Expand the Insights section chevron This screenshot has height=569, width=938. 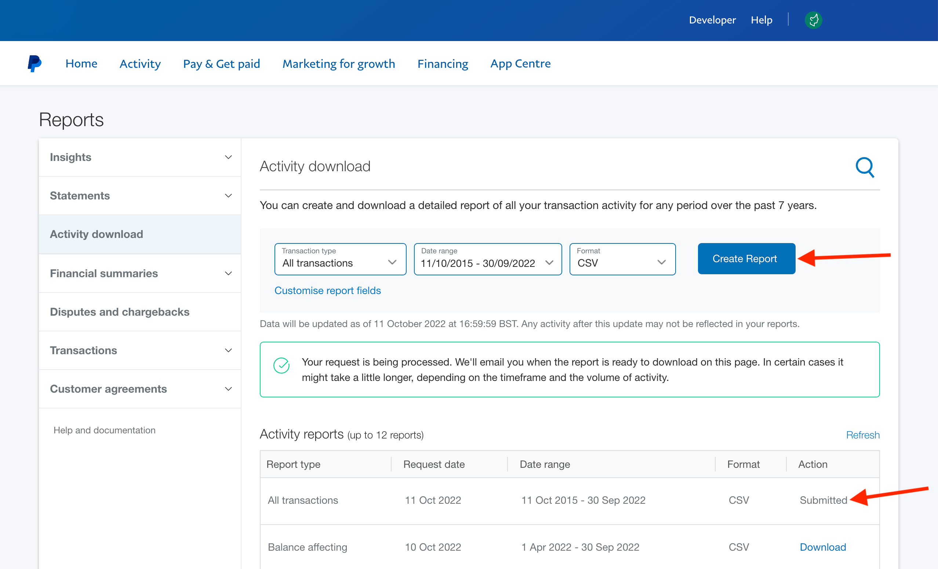click(x=228, y=157)
